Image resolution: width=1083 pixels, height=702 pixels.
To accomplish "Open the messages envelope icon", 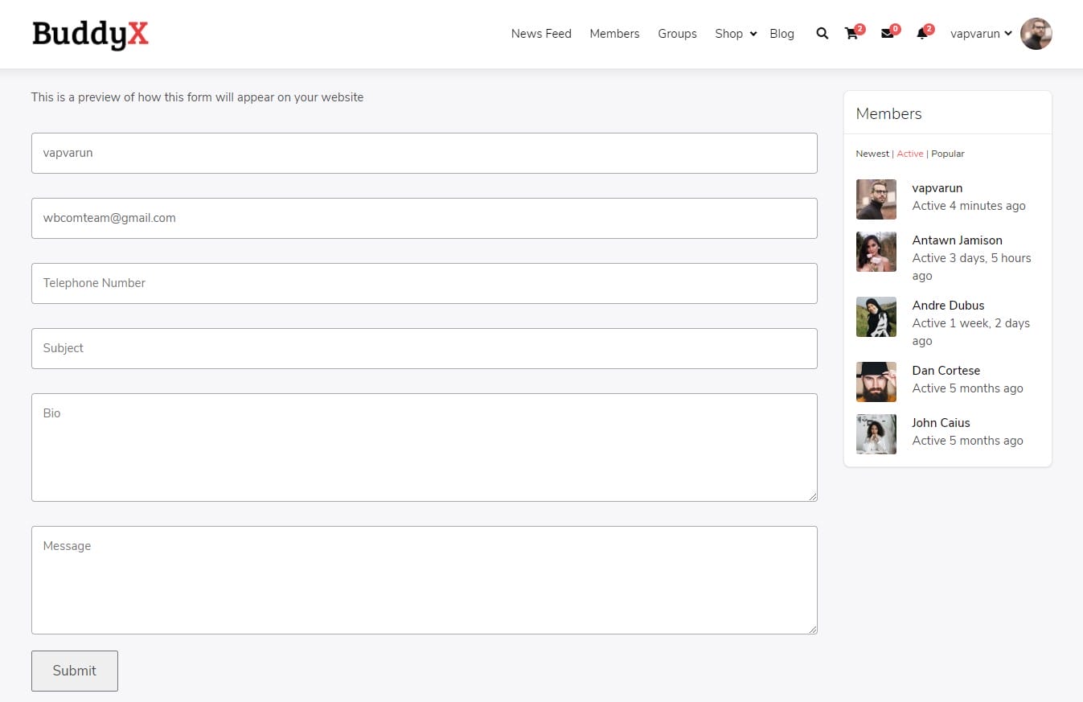I will [887, 34].
